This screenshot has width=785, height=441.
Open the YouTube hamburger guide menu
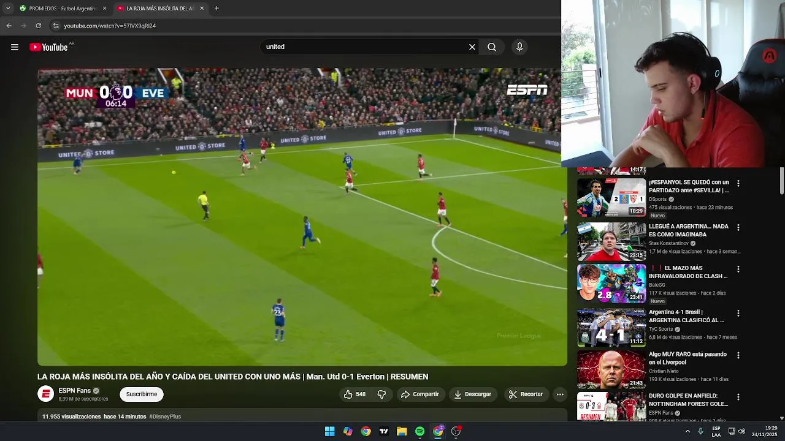[x=15, y=47]
